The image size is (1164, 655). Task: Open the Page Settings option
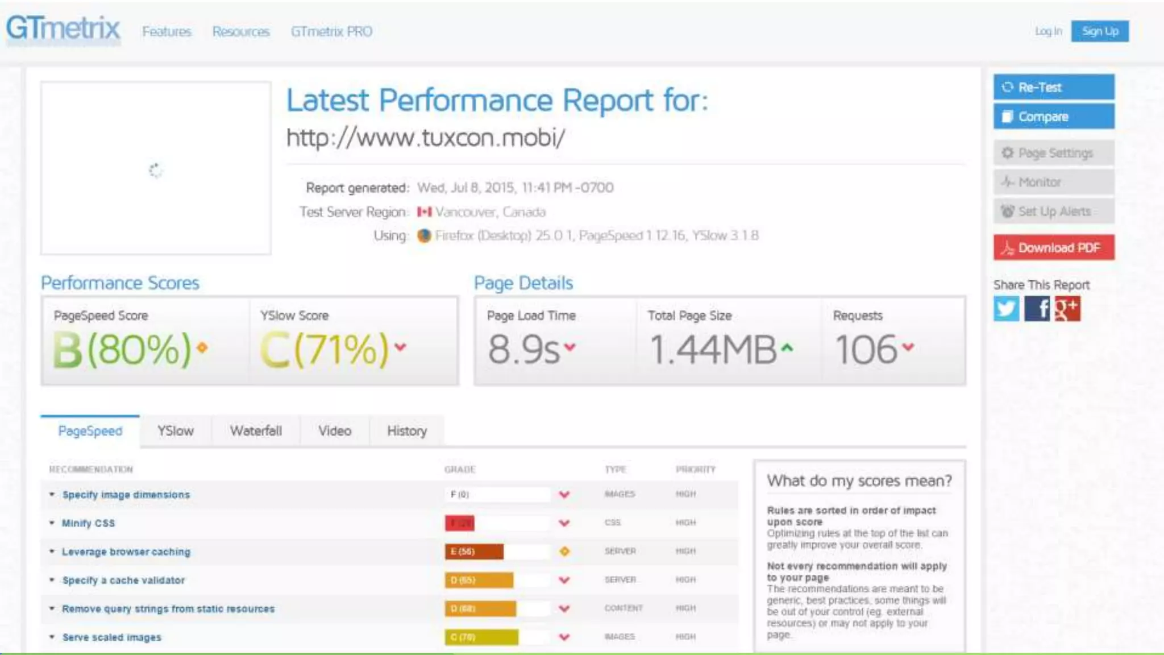click(1053, 153)
